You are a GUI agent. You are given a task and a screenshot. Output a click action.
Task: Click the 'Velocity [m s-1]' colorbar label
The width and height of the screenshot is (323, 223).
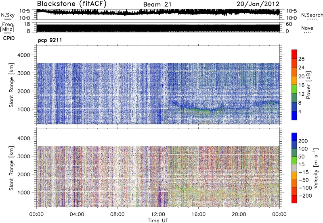pyautogui.click(x=316, y=168)
